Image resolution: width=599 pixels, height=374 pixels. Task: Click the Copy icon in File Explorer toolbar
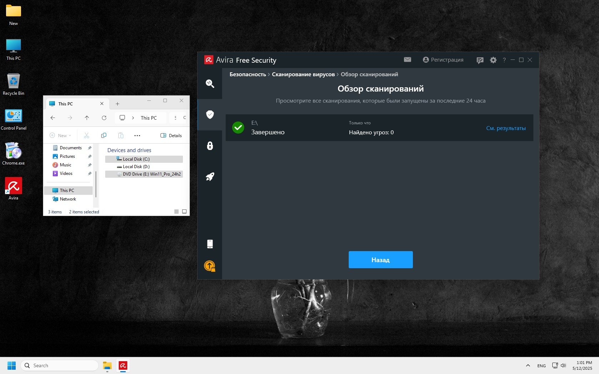(x=104, y=135)
